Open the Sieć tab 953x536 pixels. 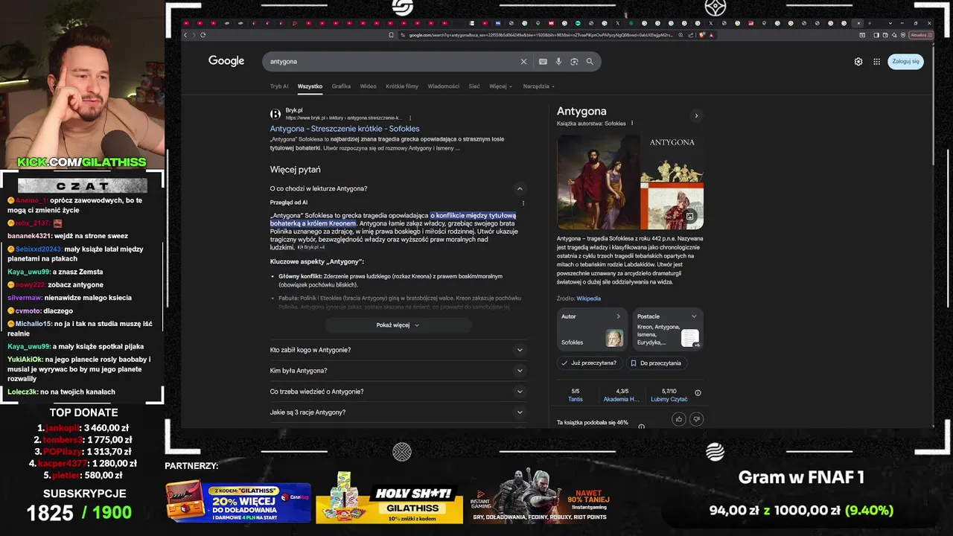[474, 86]
